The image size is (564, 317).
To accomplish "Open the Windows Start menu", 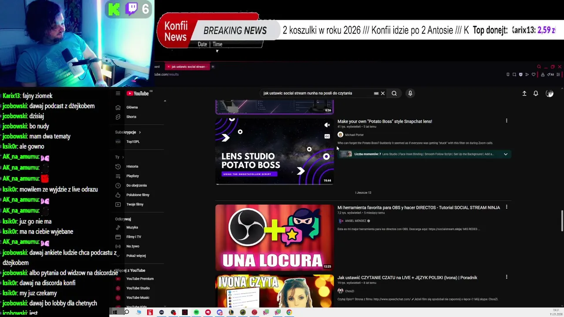I will click(115, 312).
